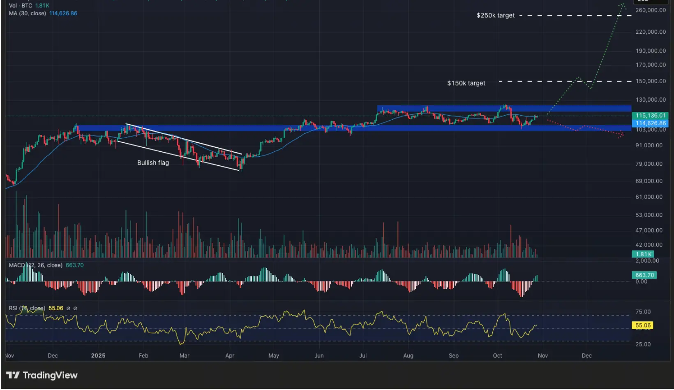Click the Jun label on time axis
674x390 pixels.
tap(319, 356)
